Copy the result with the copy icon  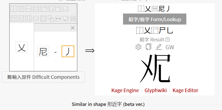(148, 47)
